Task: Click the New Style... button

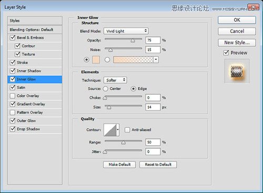Action: [x=237, y=43]
